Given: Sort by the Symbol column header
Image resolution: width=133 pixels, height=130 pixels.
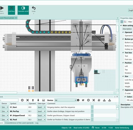Looking at the screenshot, I should [13, 103].
